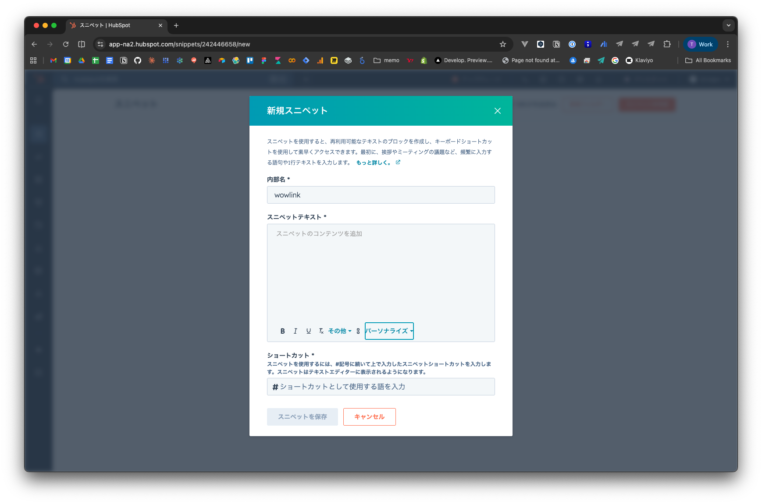Open the Work profile menu
The width and height of the screenshot is (762, 504).
coord(701,44)
